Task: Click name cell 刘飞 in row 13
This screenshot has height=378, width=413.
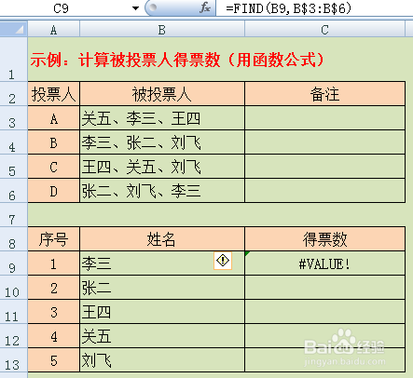Action: tap(162, 360)
